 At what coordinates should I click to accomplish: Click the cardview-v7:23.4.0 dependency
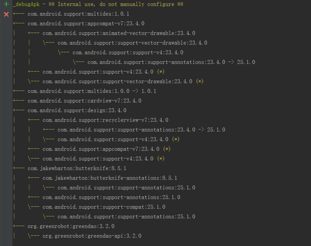tap(84, 101)
